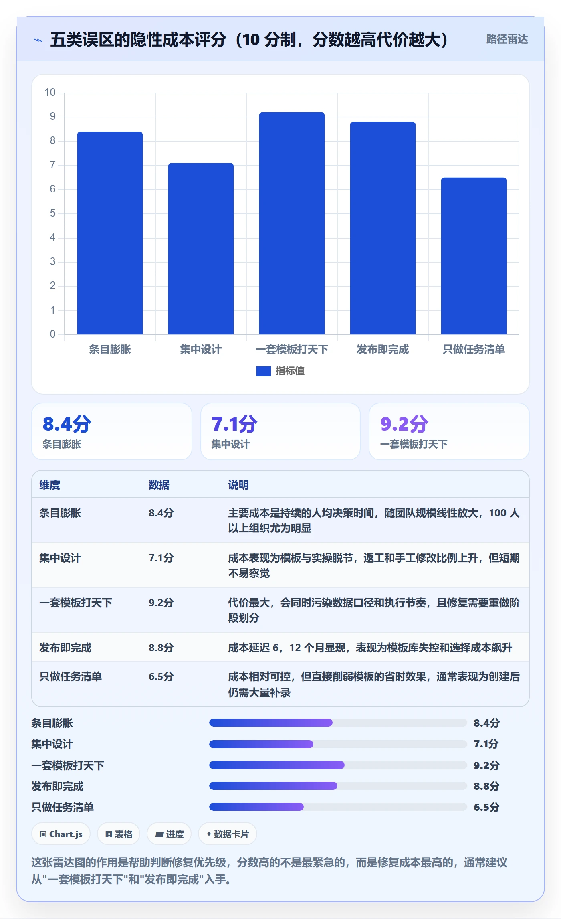Click the 8.8分 cell in the table
Screen dimensions: 561x919
(161, 648)
